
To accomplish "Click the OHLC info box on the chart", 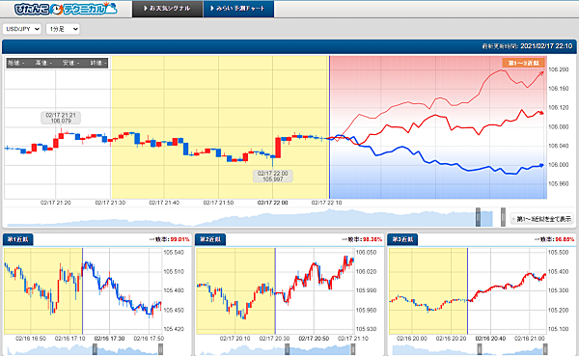I will click(57, 63).
